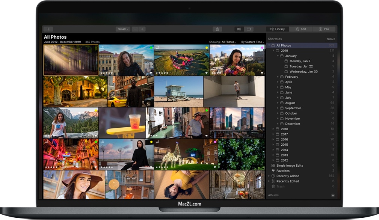Image resolution: width=379 pixels, height=220 pixels.
Task: Open Recently Edited in sidebar
Action: 287,181
